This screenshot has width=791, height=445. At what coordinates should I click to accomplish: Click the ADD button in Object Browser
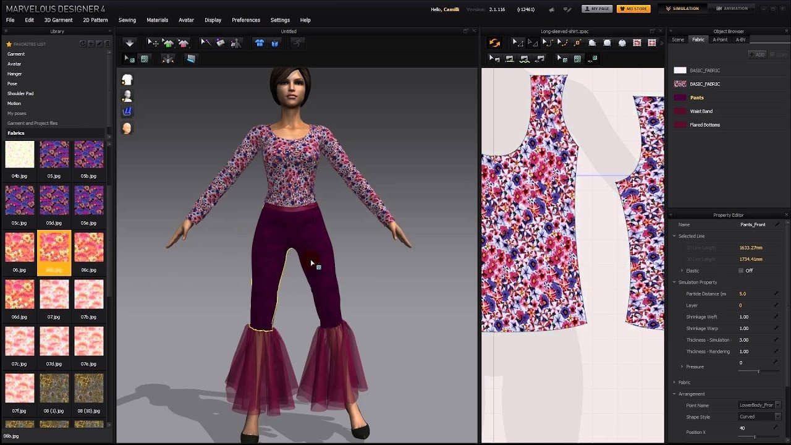tap(756, 54)
